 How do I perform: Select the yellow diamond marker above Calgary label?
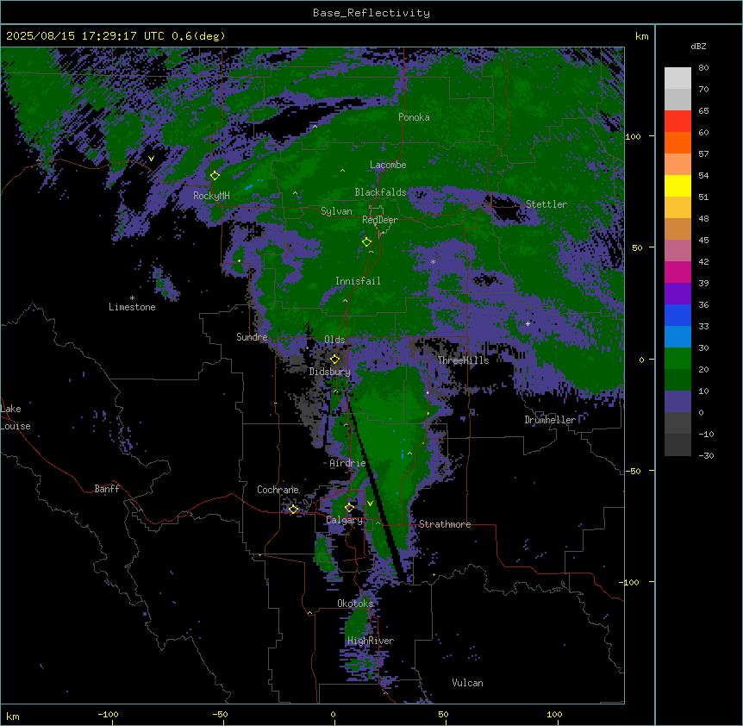(349, 508)
